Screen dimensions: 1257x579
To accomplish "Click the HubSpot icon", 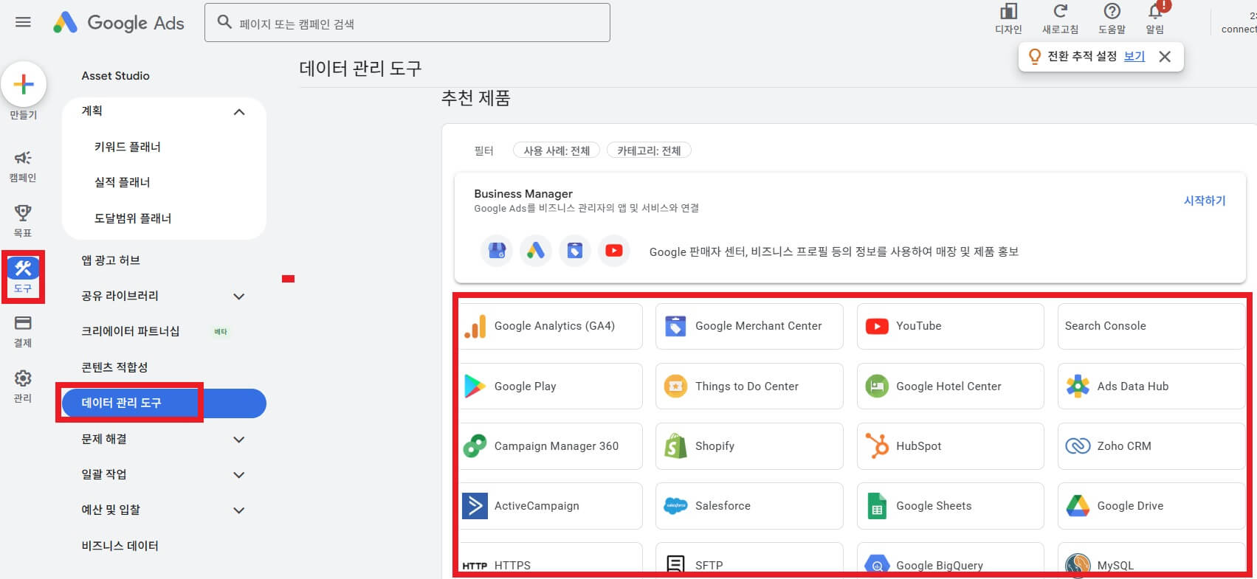I will click(x=877, y=445).
